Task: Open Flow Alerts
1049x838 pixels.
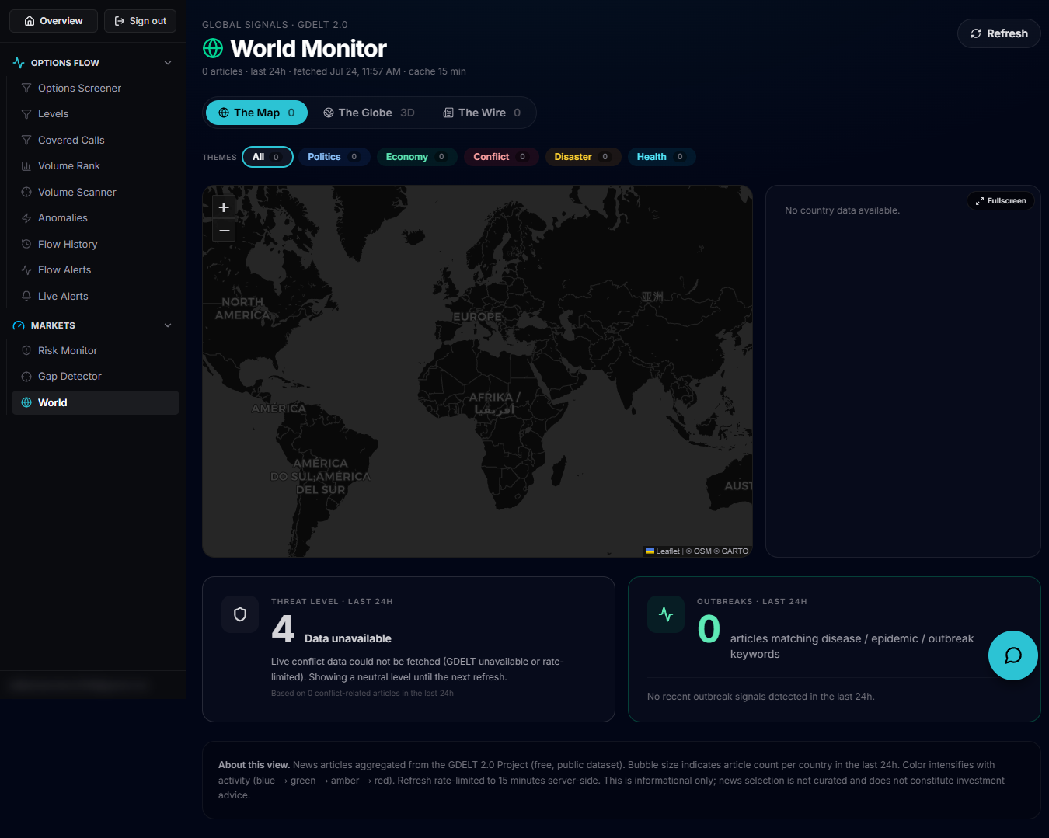Action: tap(96, 270)
